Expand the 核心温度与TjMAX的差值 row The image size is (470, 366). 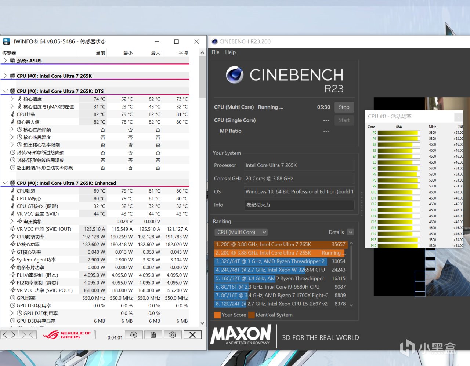click(x=12, y=107)
